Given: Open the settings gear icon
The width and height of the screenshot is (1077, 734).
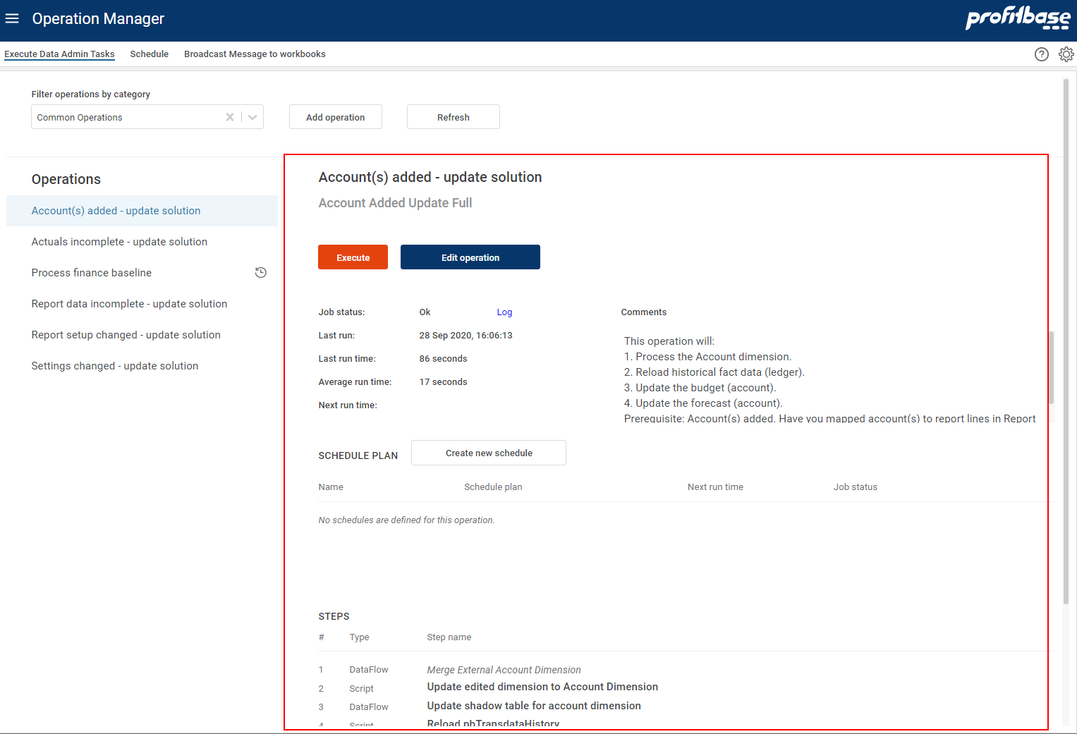Looking at the screenshot, I should [x=1066, y=54].
